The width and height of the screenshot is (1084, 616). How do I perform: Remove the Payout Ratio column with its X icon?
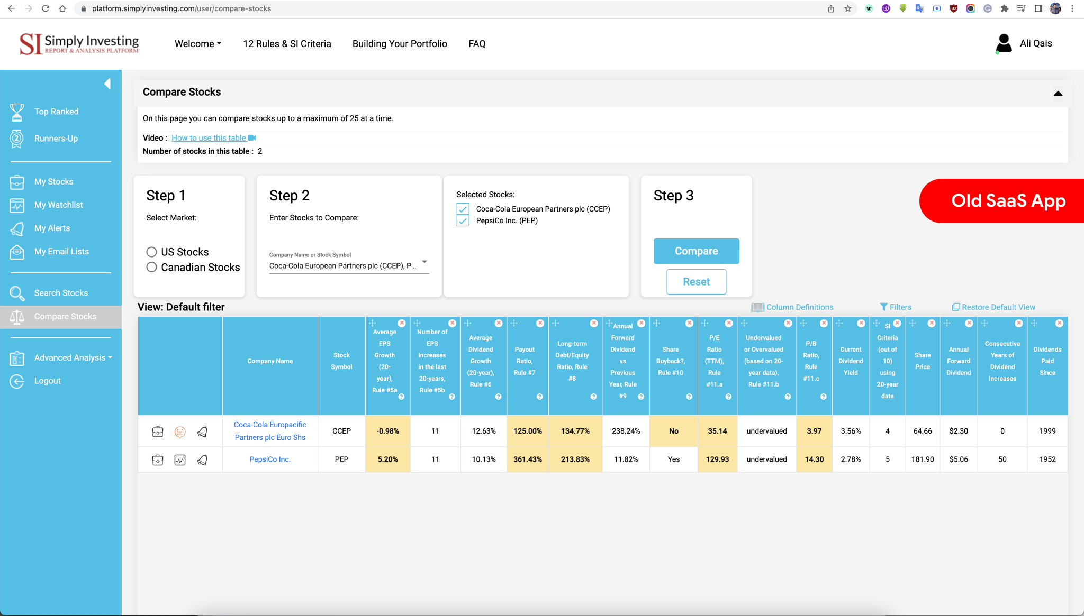tap(540, 323)
